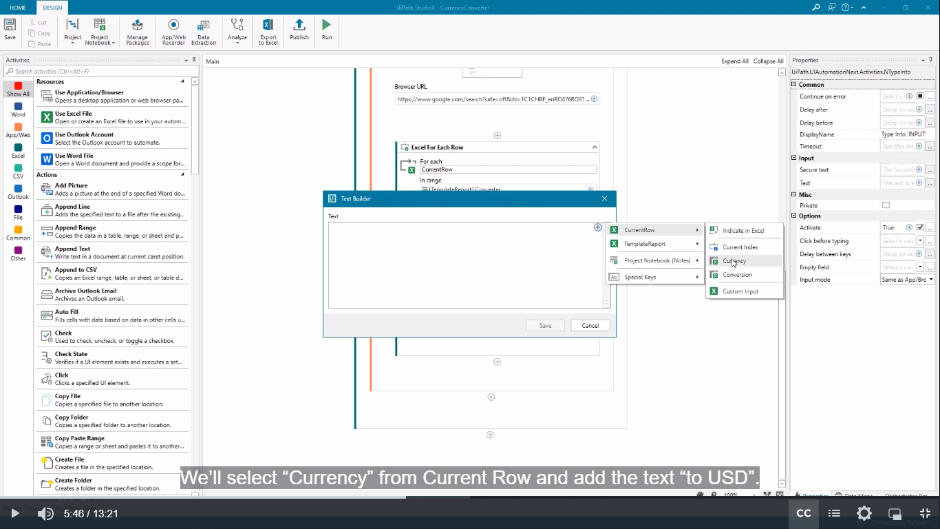Image resolution: width=940 pixels, height=529 pixels.
Task: Filter activities by Excel category
Action: [18, 152]
